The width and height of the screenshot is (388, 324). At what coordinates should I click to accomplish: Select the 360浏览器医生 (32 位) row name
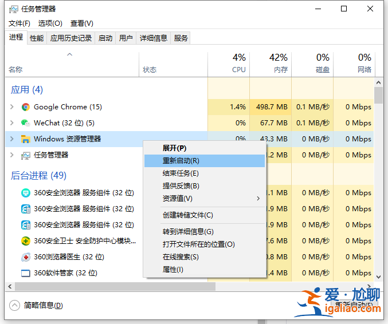tap(69, 257)
